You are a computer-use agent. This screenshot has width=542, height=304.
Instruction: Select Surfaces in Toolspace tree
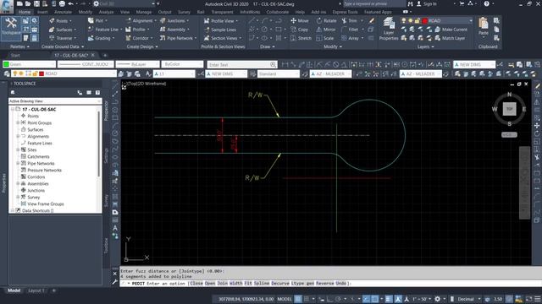[35, 129]
